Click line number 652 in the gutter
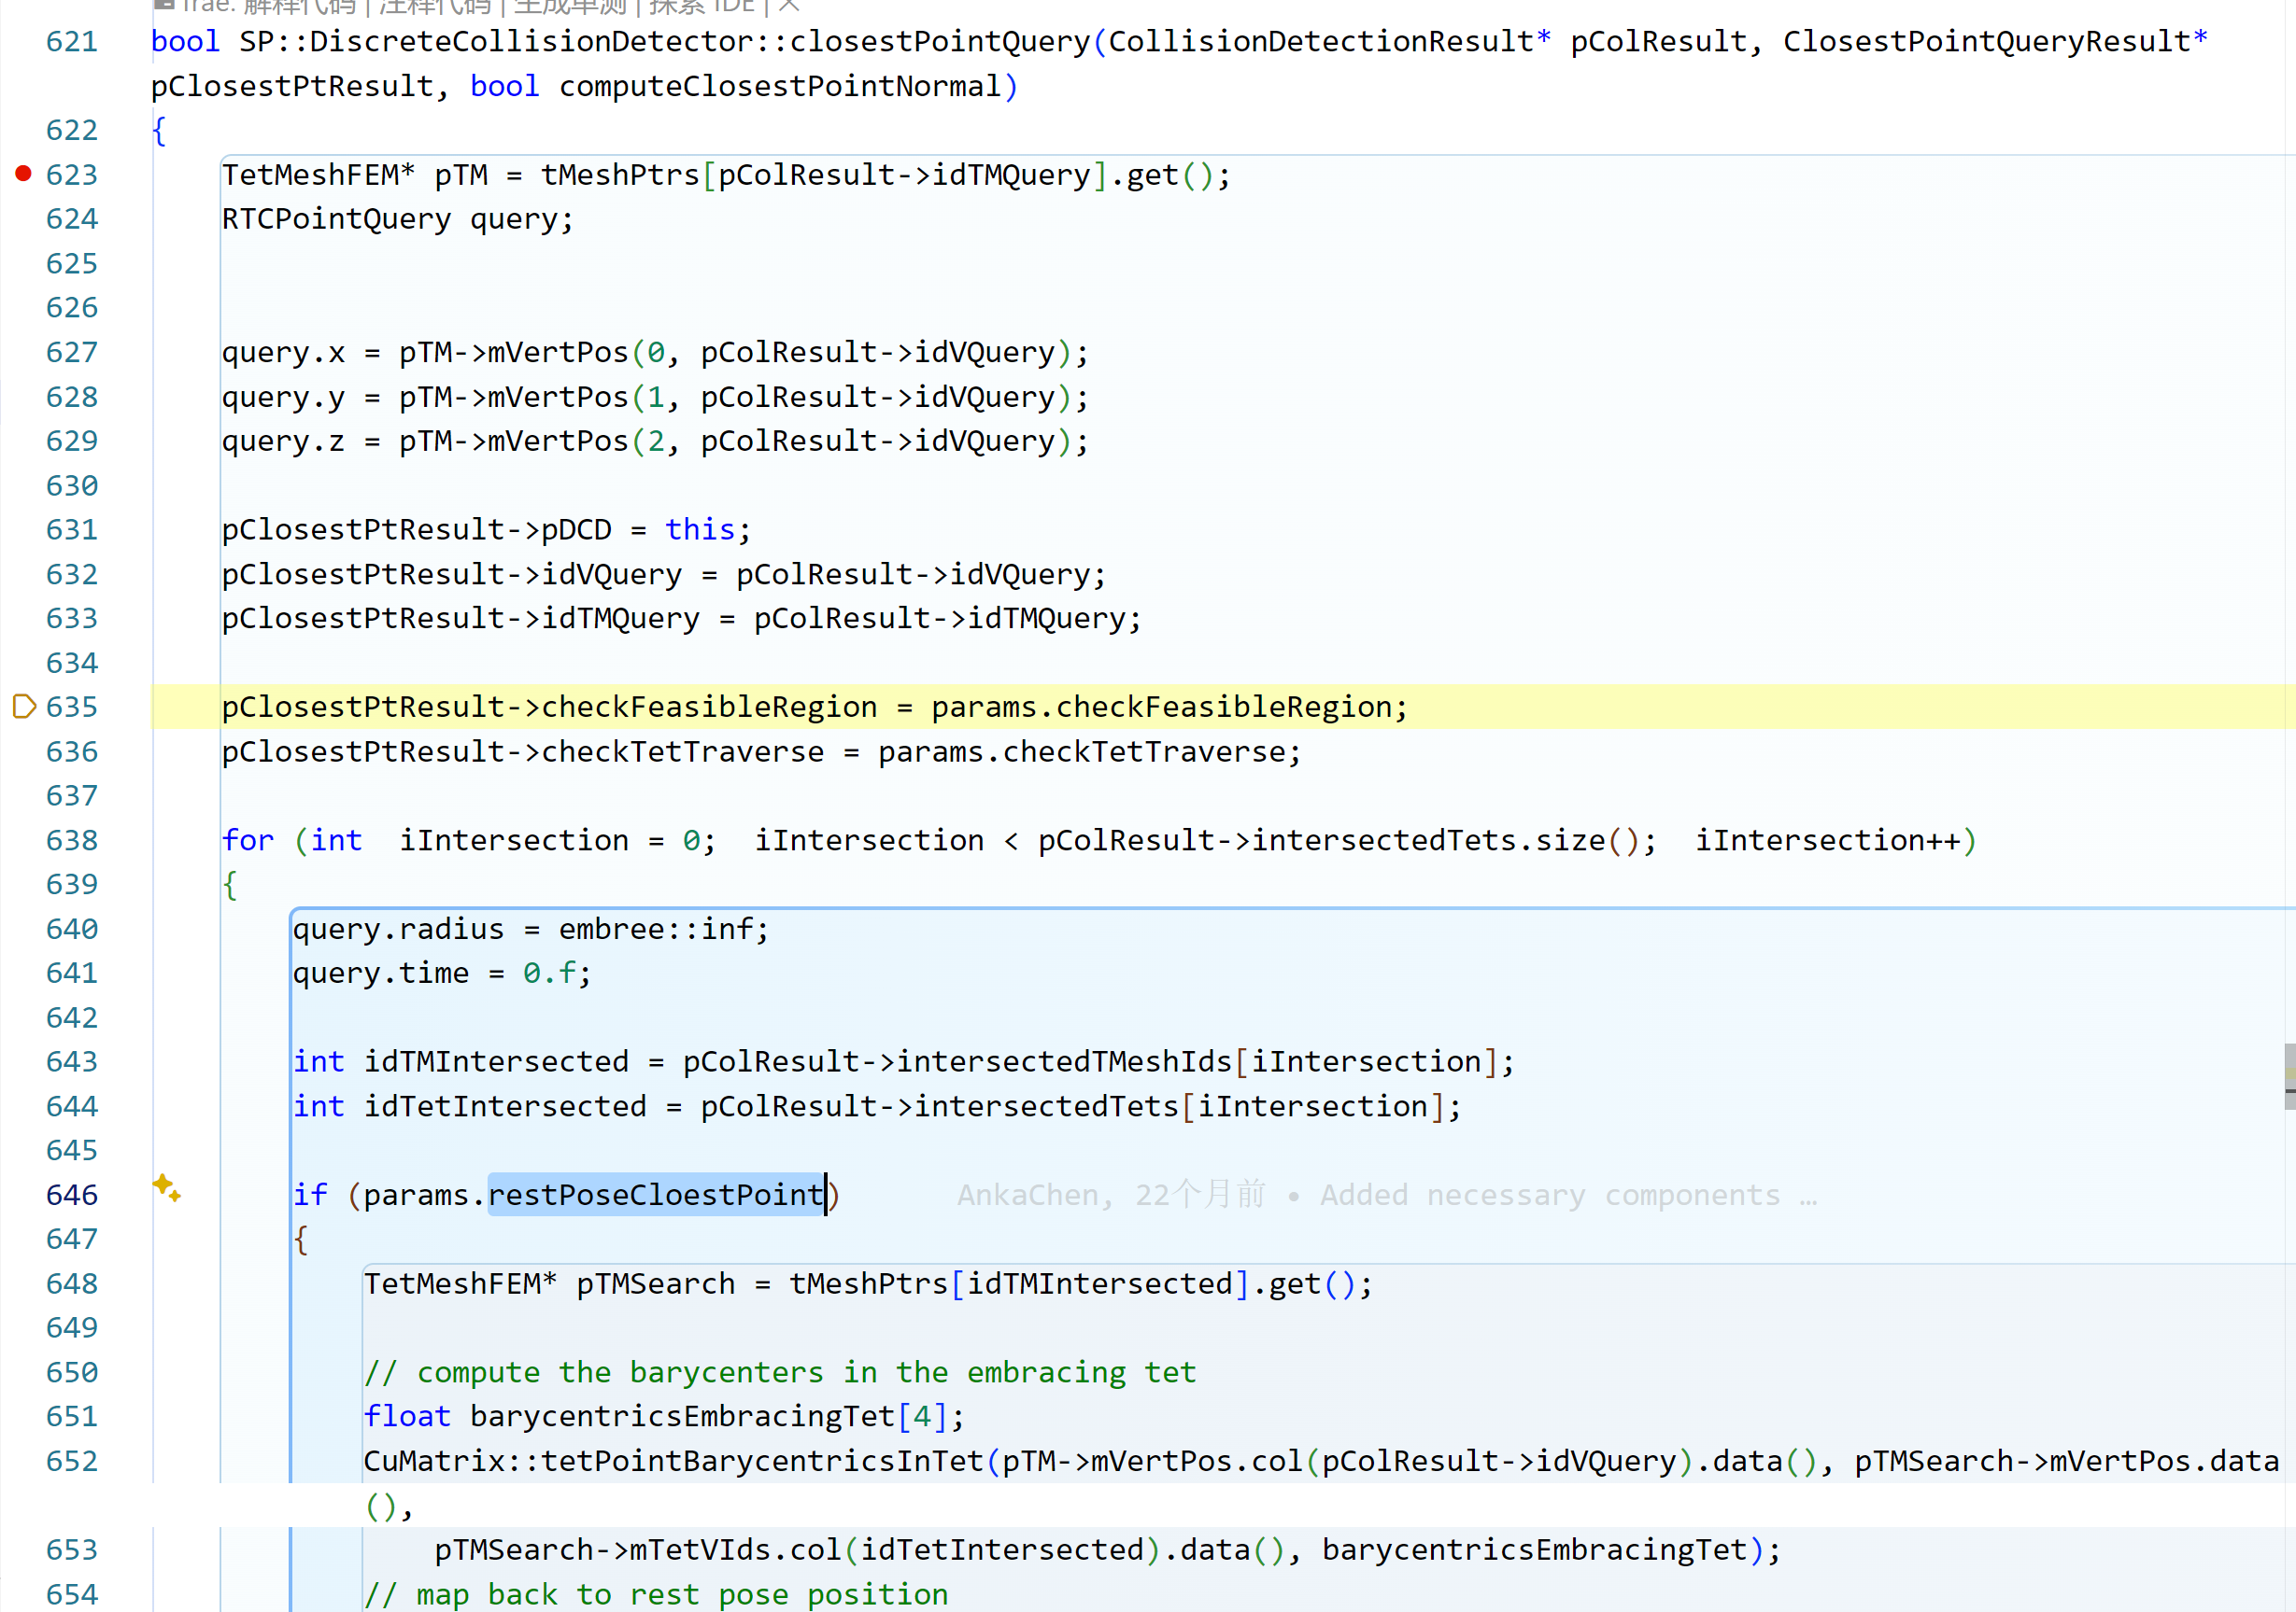2296x1612 pixels. coord(72,1461)
